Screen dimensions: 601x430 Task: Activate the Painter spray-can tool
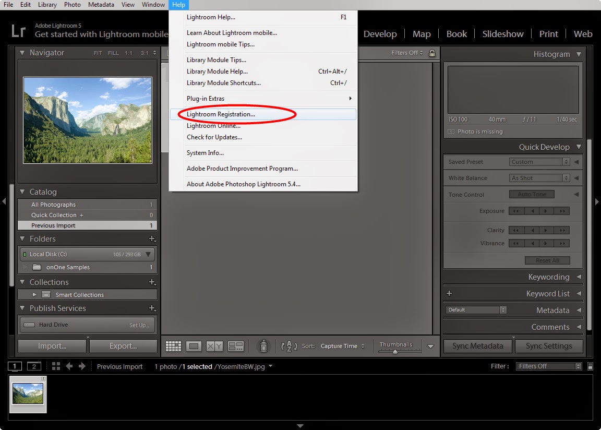coord(263,345)
